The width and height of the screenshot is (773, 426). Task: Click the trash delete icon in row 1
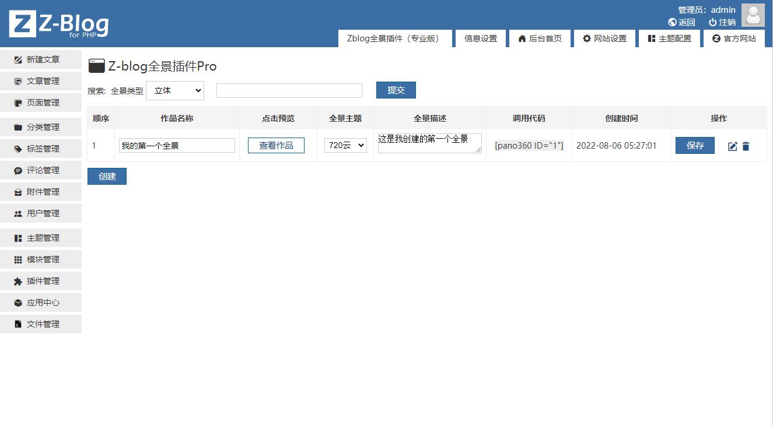[746, 146]
